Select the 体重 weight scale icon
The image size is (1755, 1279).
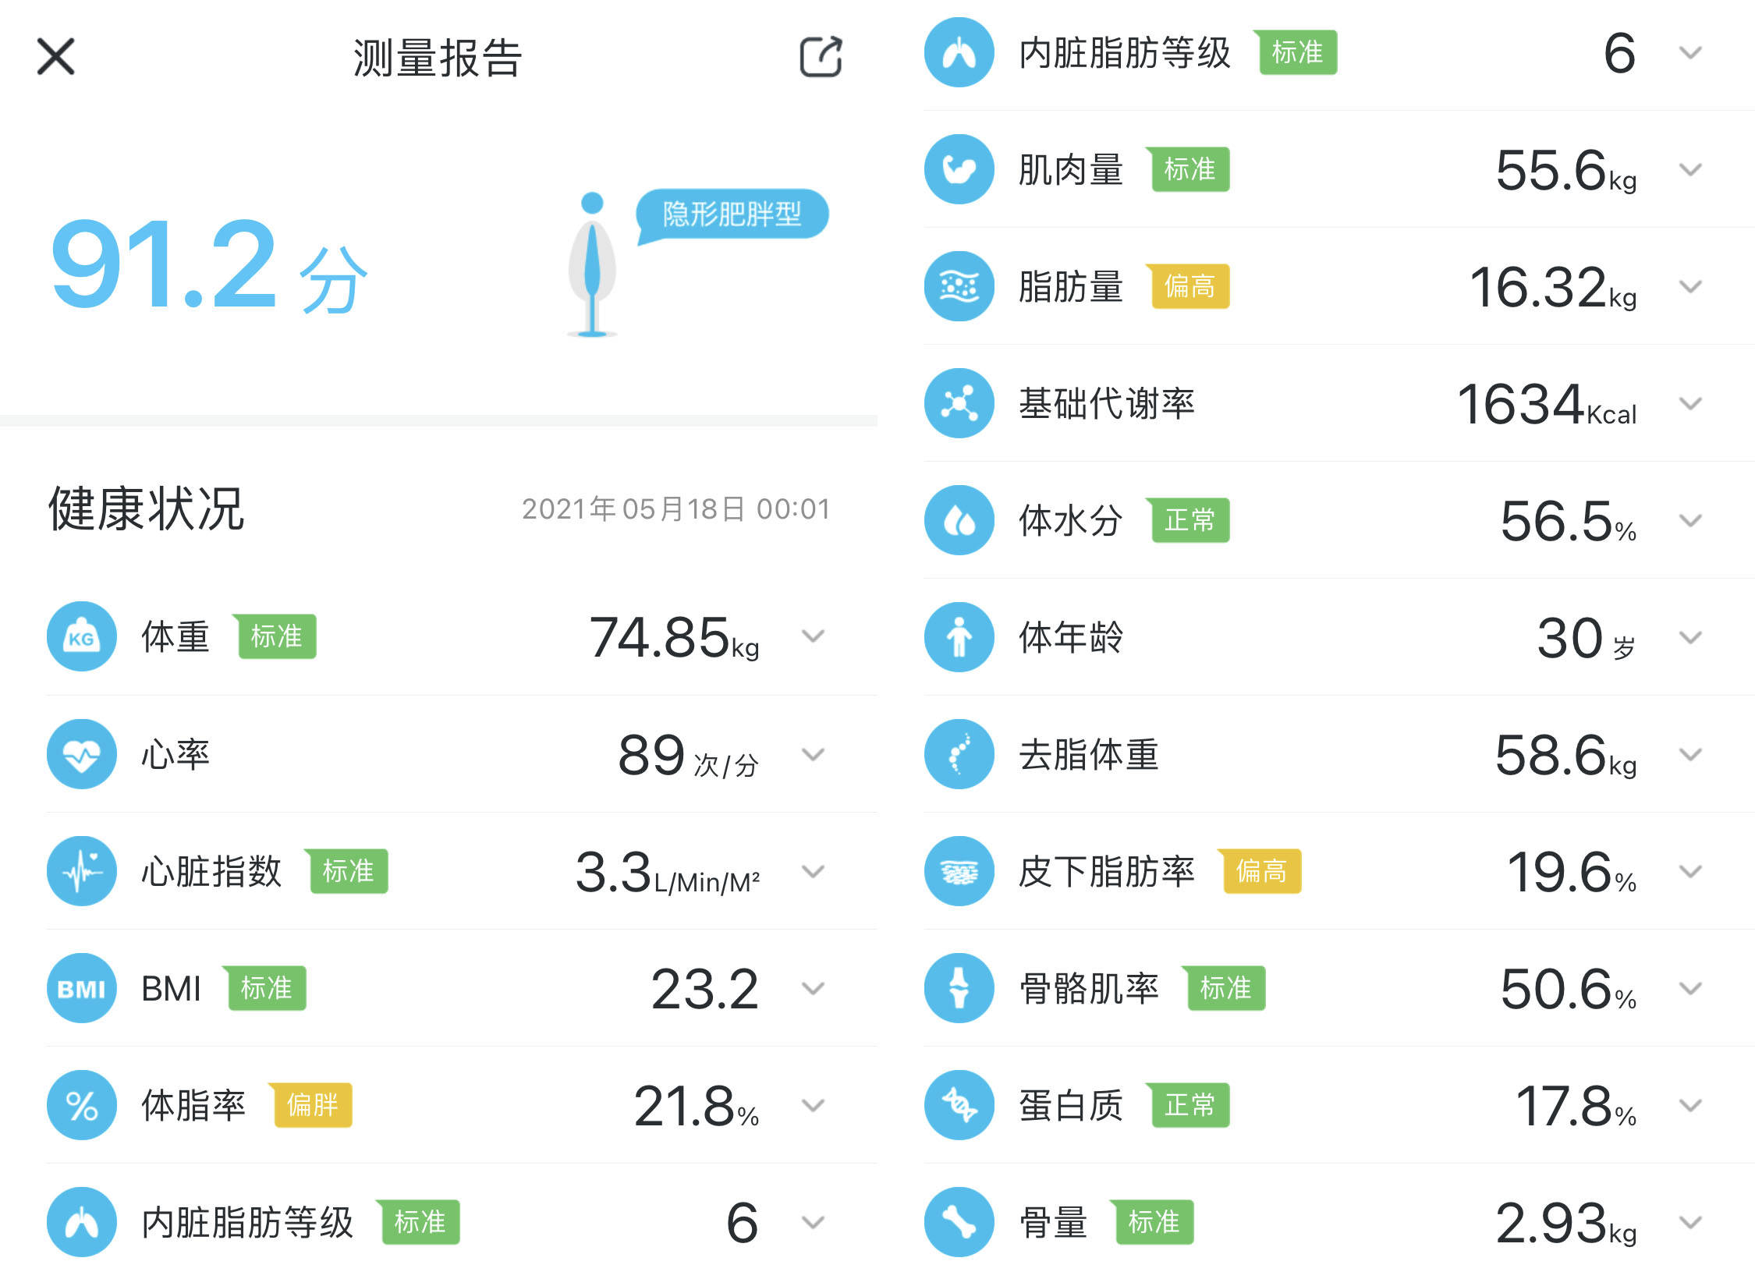[x=81, y=637]
